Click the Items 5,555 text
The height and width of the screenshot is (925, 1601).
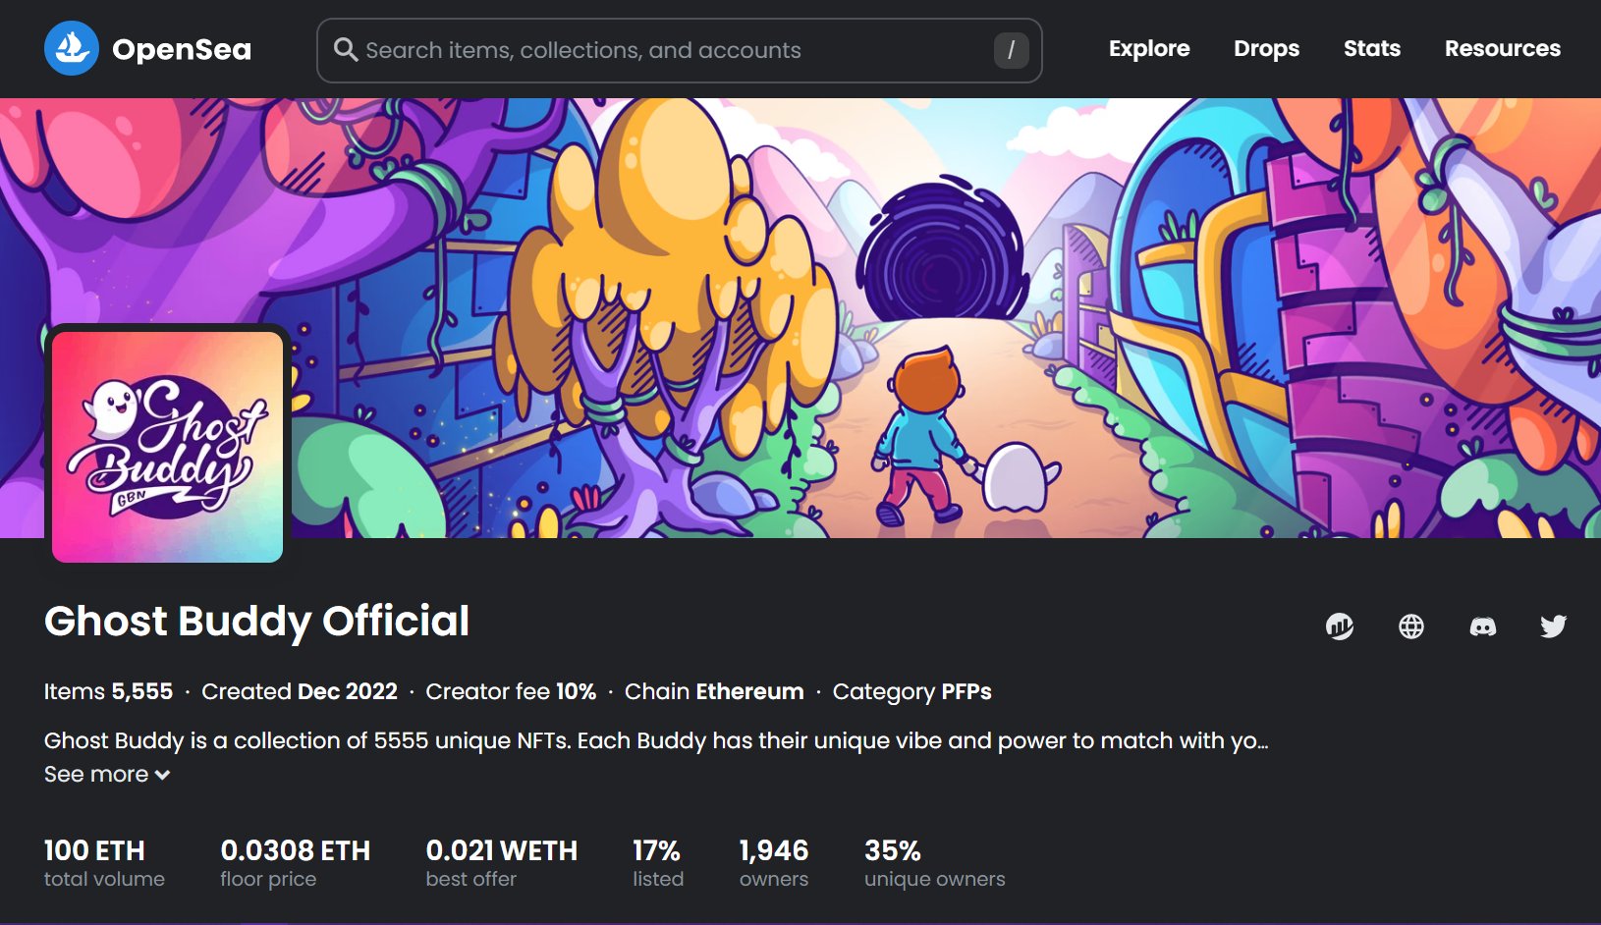[108, 691]
